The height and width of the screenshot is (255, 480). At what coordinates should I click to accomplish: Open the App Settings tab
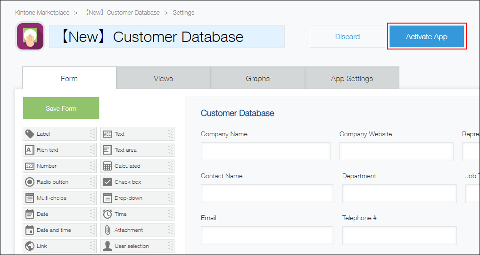352,79
